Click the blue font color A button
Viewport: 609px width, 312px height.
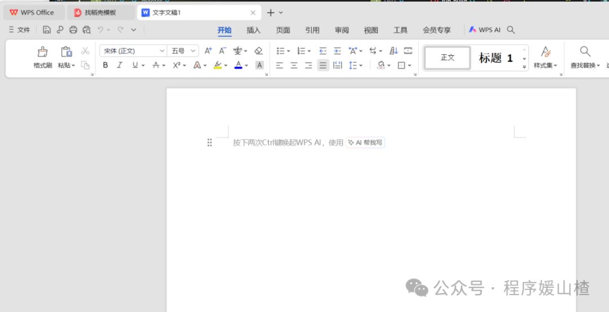[x=239, y=65]
